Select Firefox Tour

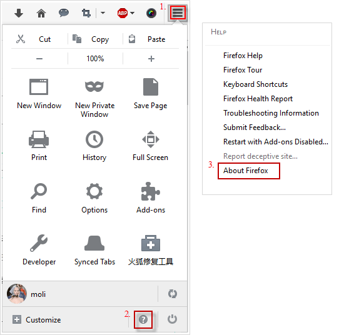pyautogui.click(x=243, y=70)
